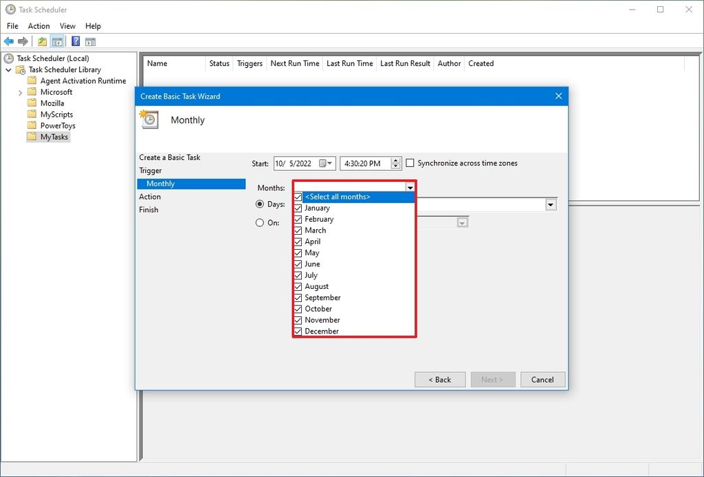Screen dimensions: 704x477
Task: Click the forward navigation arrow icon
Action: pyautogui.click(x=23, y=40)
